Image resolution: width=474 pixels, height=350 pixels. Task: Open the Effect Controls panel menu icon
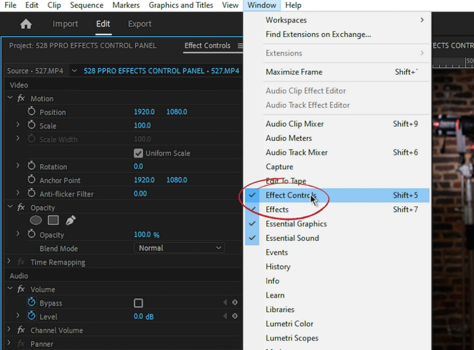point(240,46)
